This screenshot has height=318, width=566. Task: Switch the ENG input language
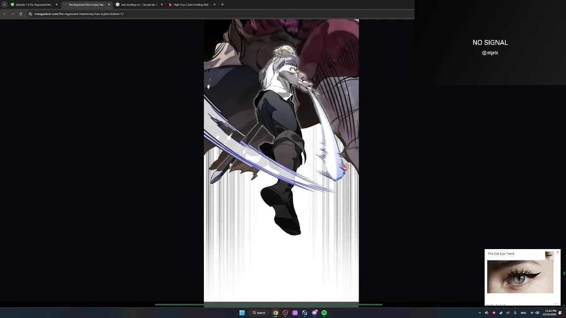(524, 313)
